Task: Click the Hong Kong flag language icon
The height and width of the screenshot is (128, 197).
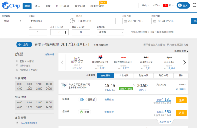Action: (165, 5)
